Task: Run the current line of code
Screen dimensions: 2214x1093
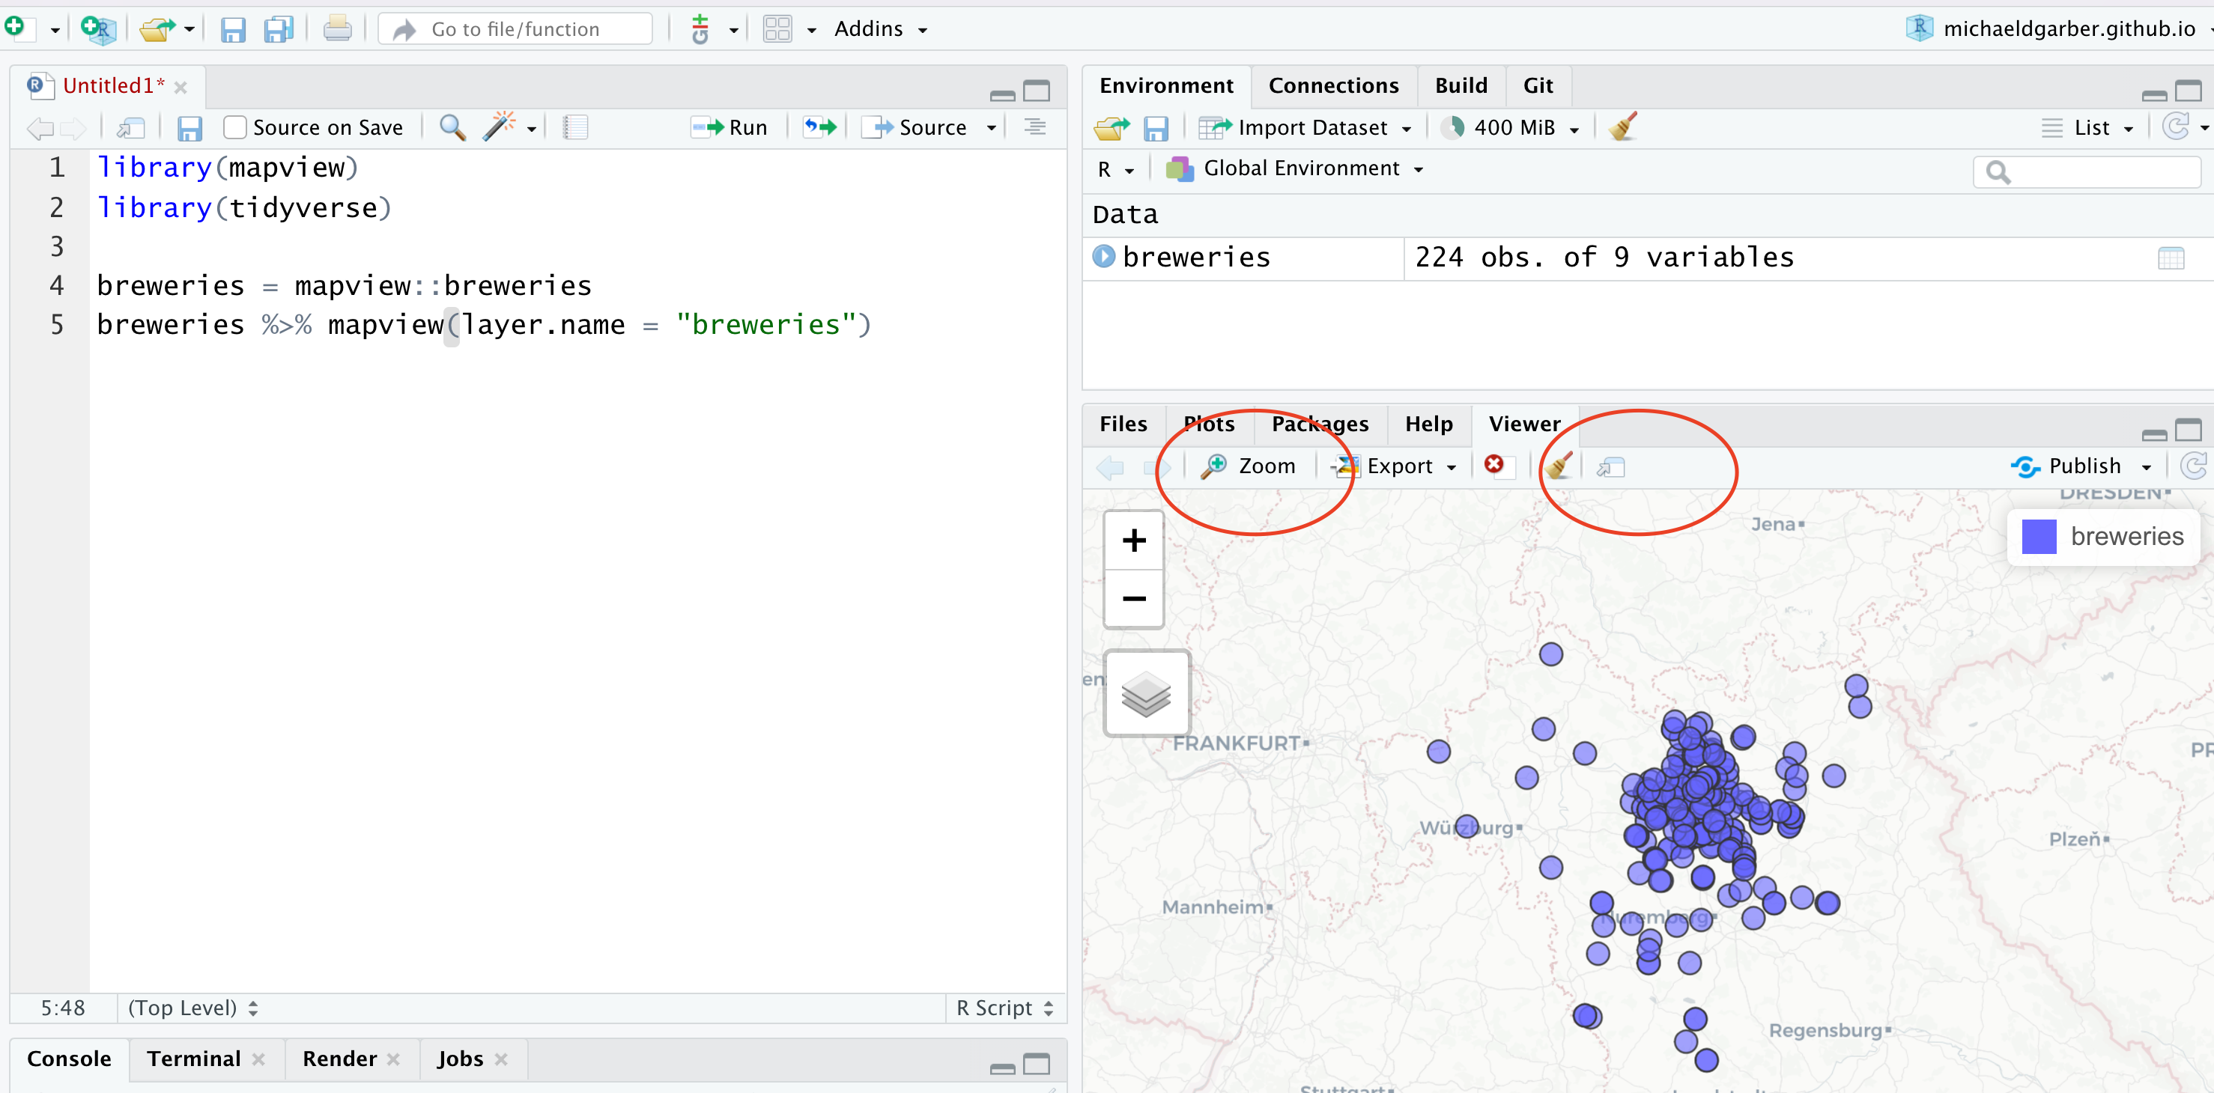Action: coord(729,127)
